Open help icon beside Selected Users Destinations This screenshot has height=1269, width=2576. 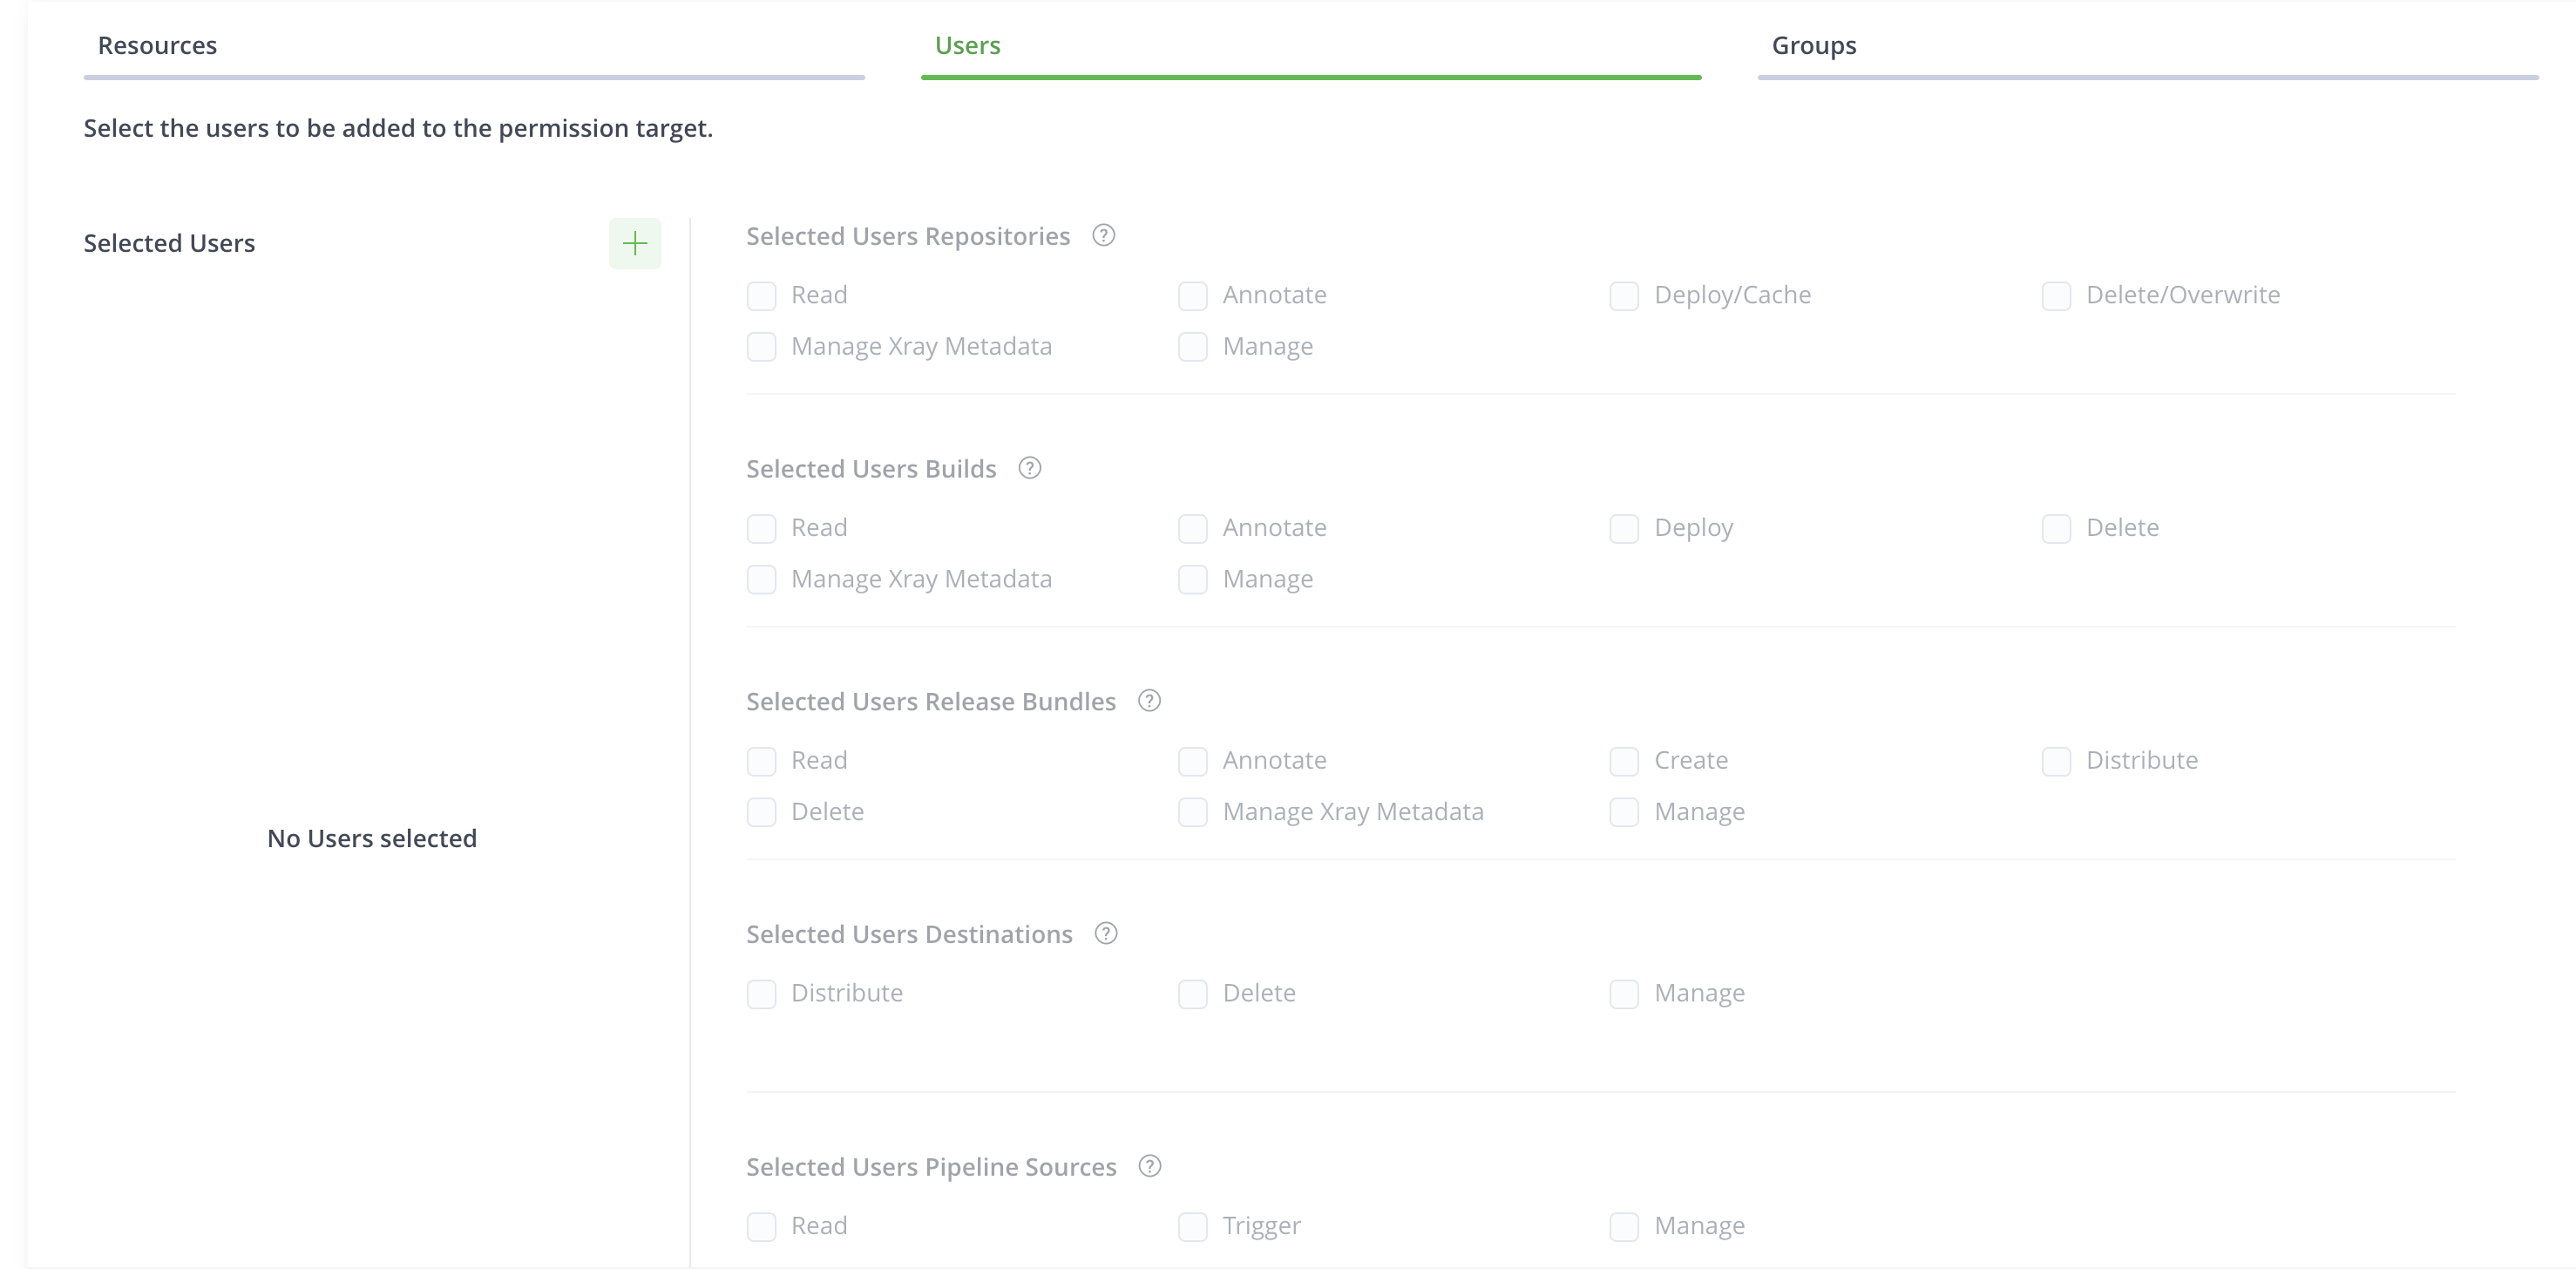click(1105, 934)
